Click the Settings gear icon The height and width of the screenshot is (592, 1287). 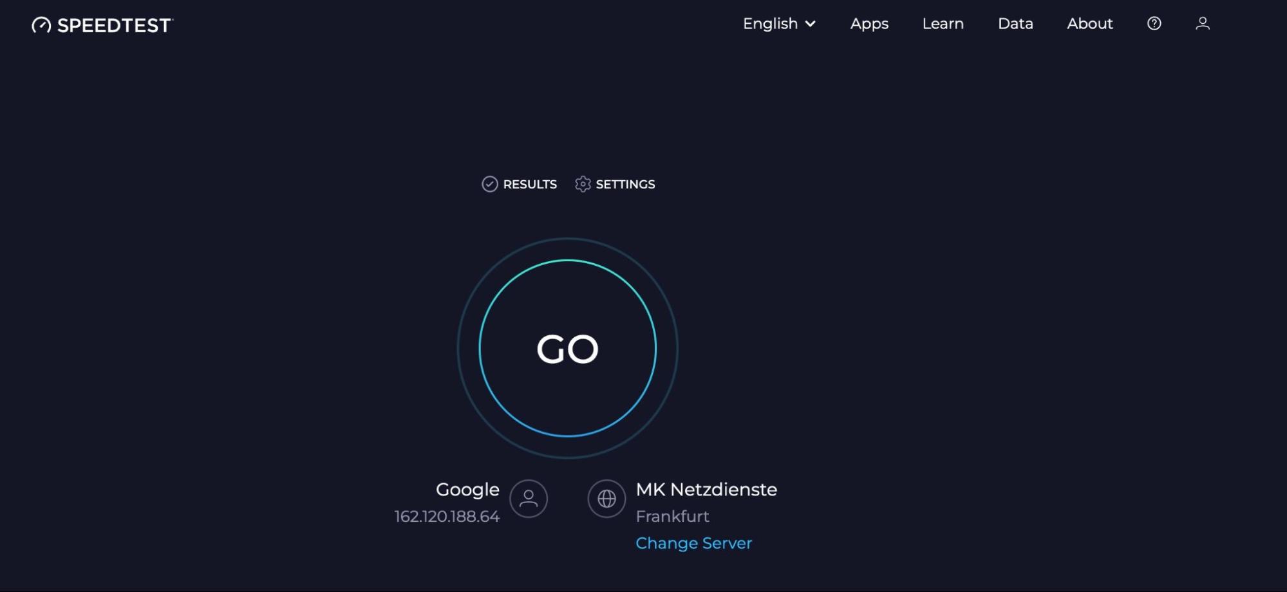(583, 184)
